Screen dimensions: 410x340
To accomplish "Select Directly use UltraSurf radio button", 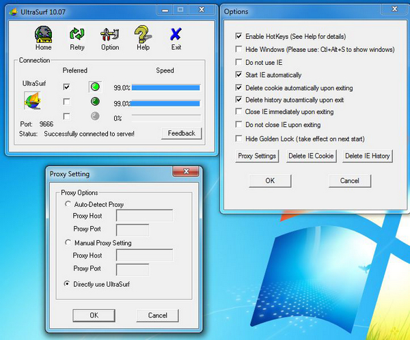I will (67, 283).
